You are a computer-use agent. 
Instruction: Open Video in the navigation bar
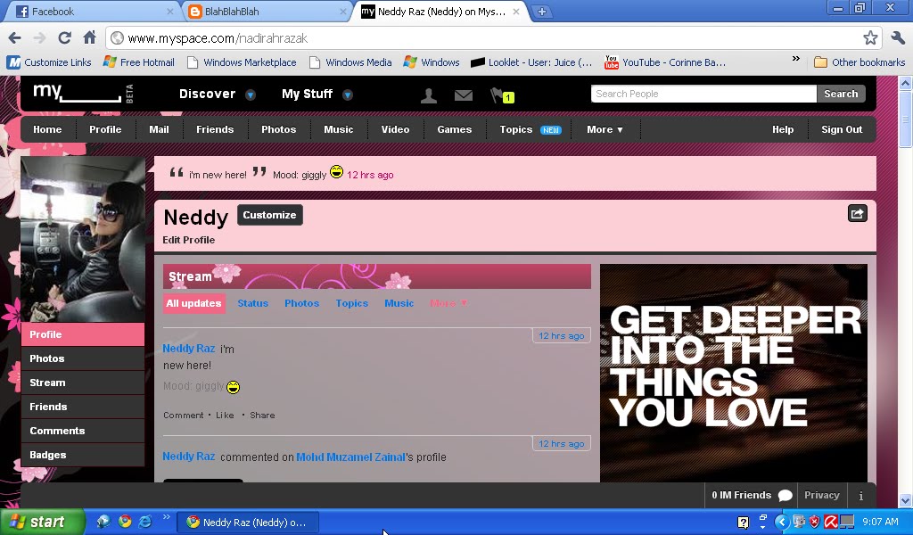(395, 129)
